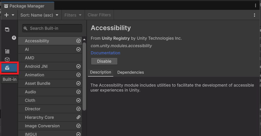Select the Android JNI package
Screen dimensions: 261x136
50,66
